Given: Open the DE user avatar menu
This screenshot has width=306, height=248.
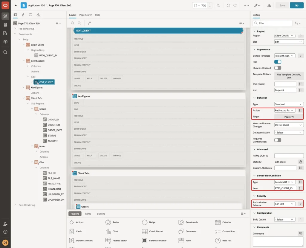Looking at the screenshot, I should coord(5,243).
